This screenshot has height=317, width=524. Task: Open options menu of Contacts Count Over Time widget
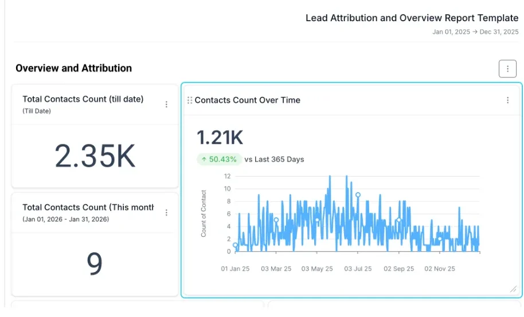pyautogui.click(x=507, y=100)
